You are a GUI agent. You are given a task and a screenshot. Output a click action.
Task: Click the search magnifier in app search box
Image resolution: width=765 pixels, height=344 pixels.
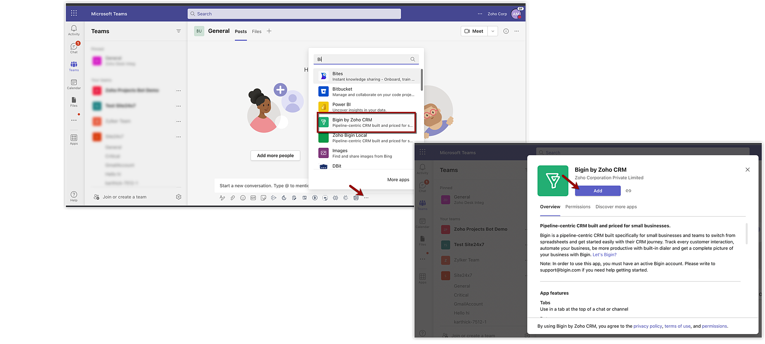coord(413,59)
